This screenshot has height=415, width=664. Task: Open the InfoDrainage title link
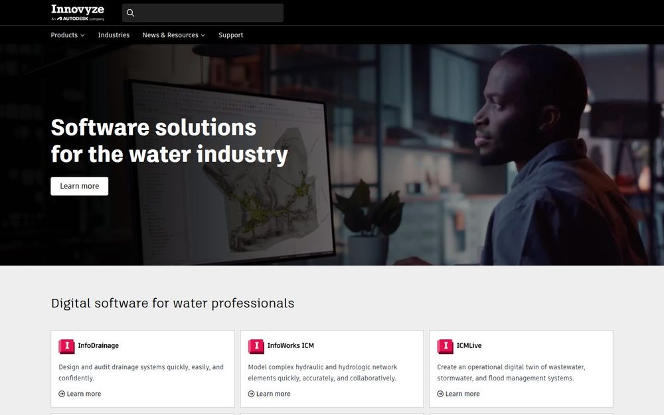point(98,345)
